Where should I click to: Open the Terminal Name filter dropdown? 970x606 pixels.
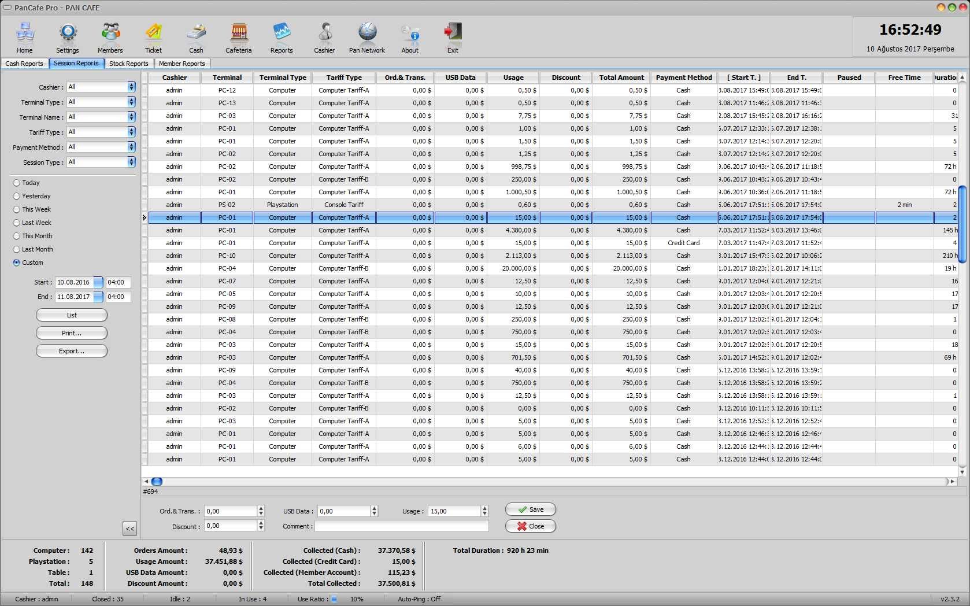pyautogui.click(x=131, y=117)
